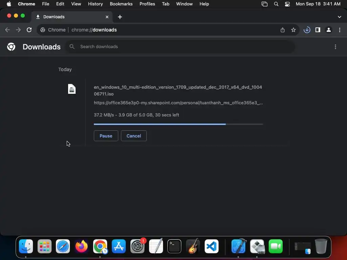Click the screen mirroring menu bar icon

(264, 4)
